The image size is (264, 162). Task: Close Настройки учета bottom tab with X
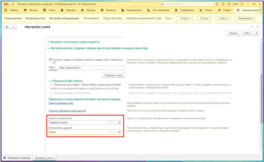pyautogui.click(x=54, y=158)
